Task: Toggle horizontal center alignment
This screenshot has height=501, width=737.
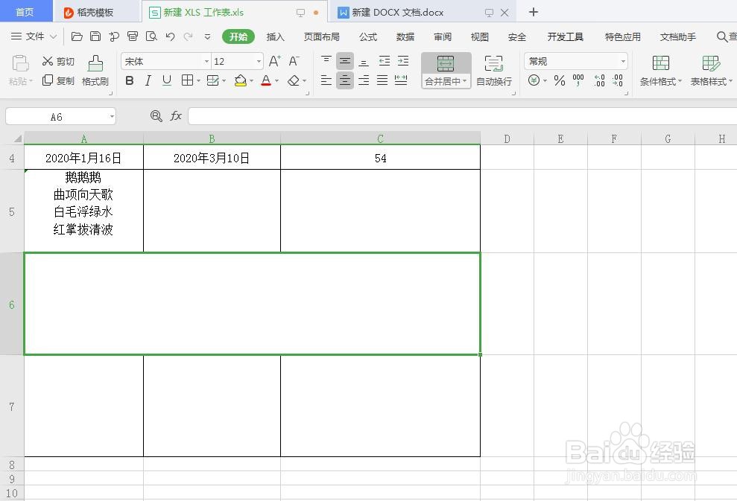Action: 345,80
